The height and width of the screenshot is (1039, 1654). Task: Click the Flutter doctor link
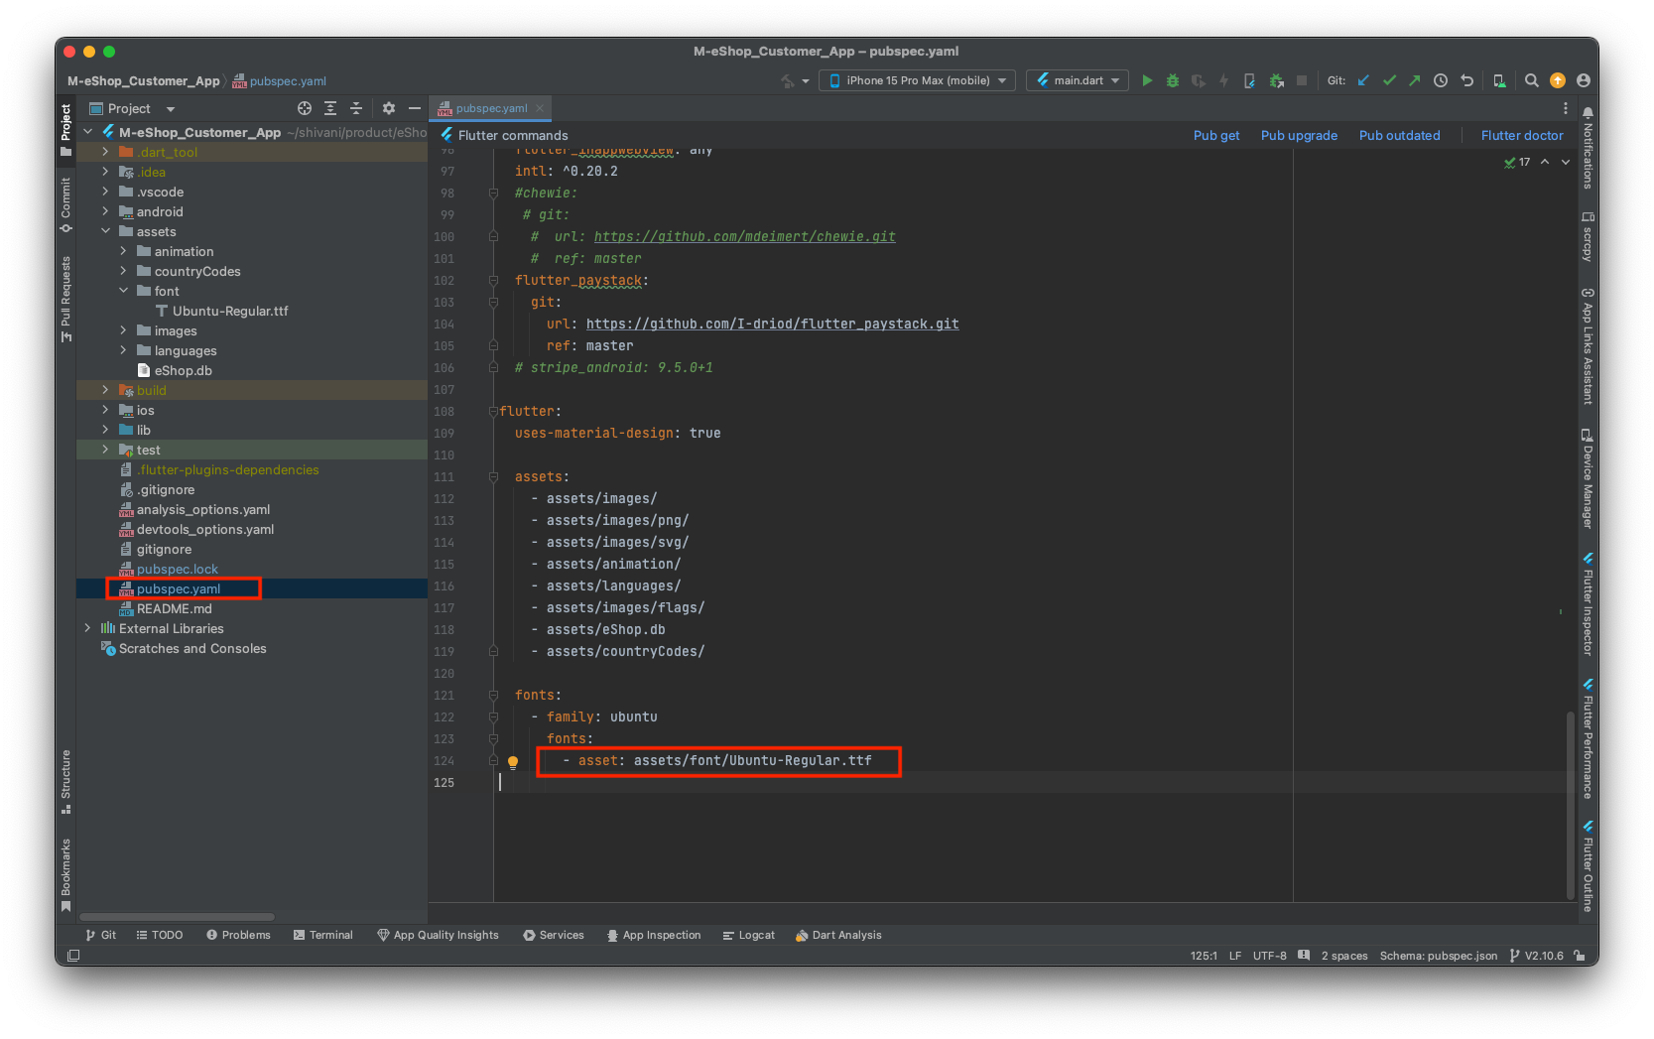point(1522,136)
